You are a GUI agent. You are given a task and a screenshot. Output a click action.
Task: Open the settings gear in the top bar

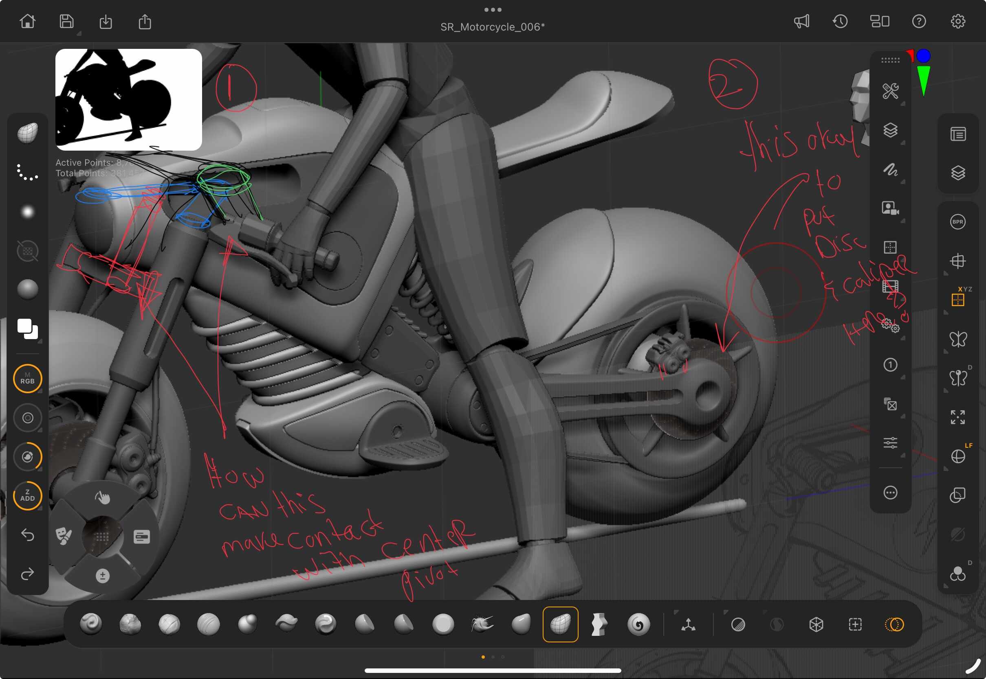click(x=959, y=21)
